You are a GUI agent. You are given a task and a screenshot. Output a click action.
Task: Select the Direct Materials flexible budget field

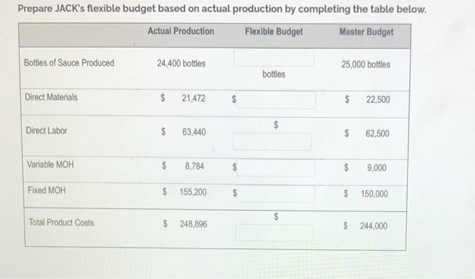(x=278, y=100)
